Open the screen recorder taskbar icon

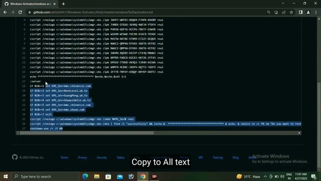[x=154, y=176]
